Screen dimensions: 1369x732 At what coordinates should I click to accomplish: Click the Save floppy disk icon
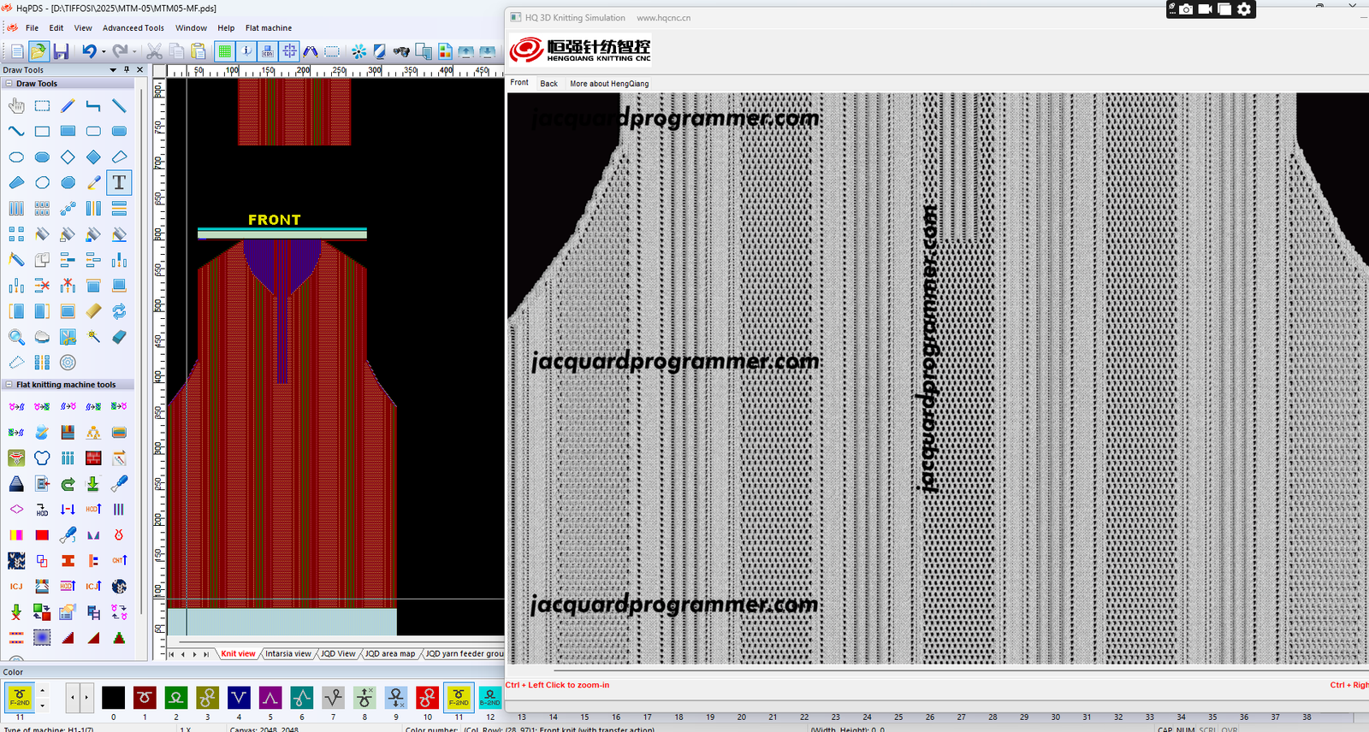click(61, 52)
